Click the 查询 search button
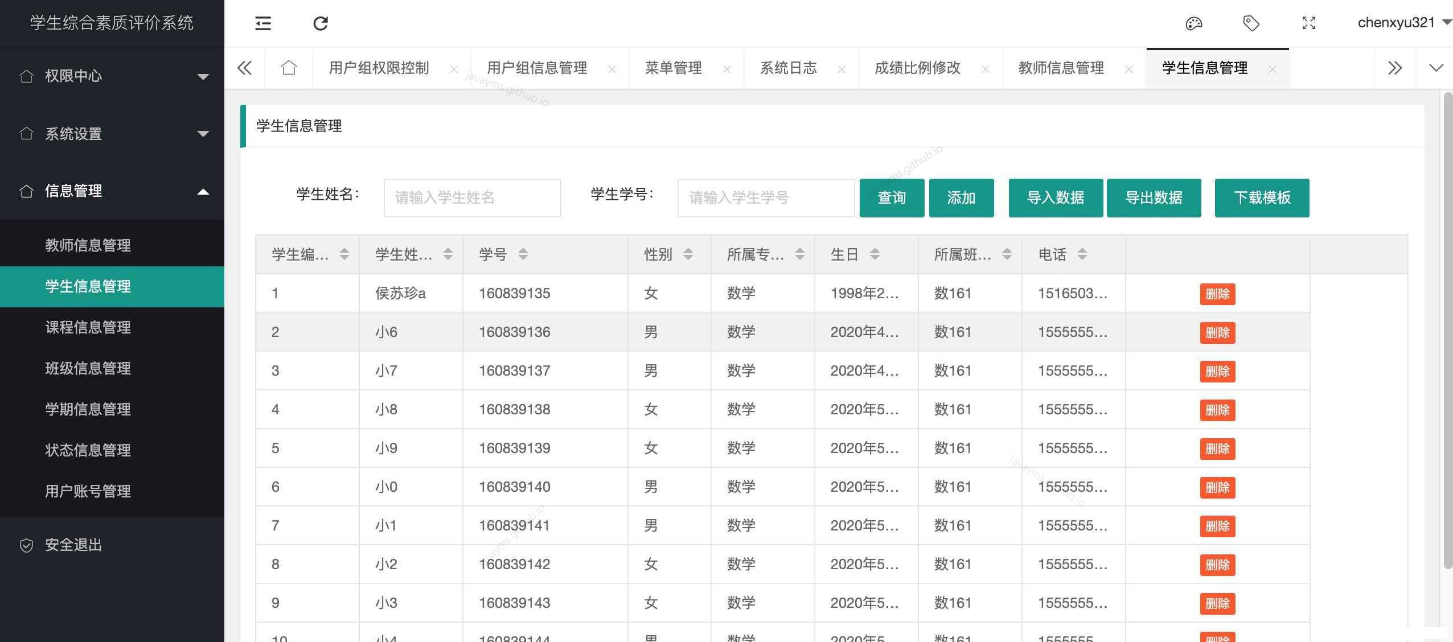This screenshot has height=642, width=1453. click(892, 197)
